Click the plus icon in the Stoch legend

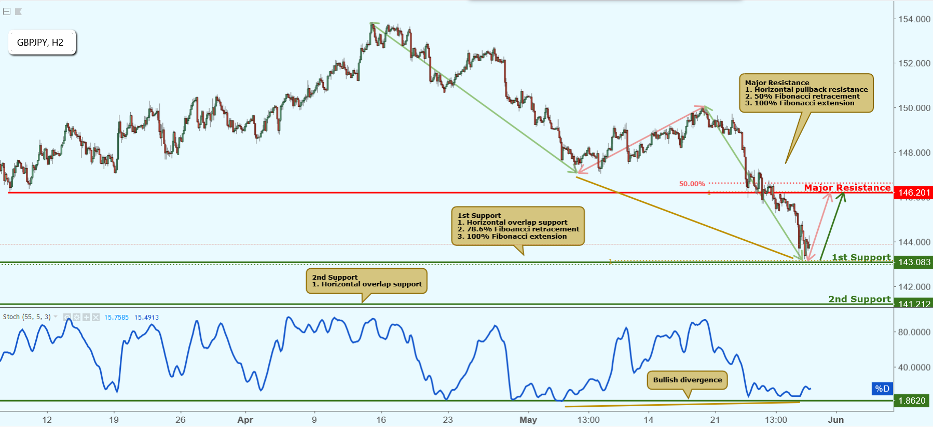coord(86,317)
